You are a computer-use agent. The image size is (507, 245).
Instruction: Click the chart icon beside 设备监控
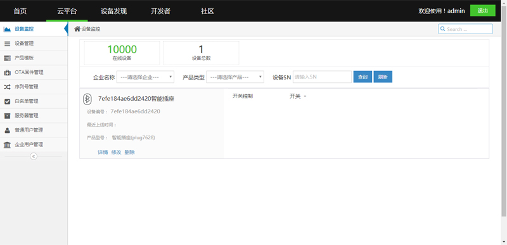7,29
